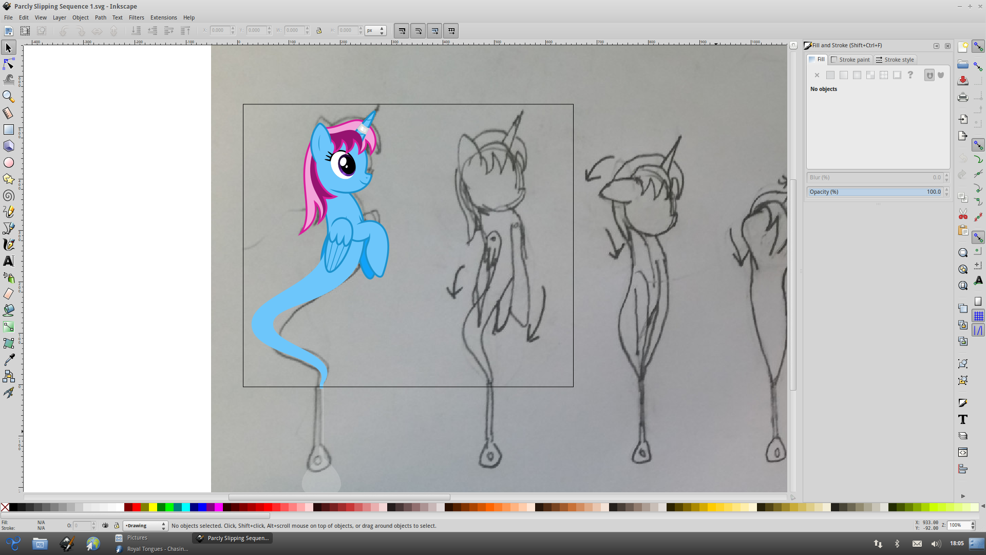Select the Gradient tool
The width and height of the screenshot is (986, 555).
(x=9, y=327)
